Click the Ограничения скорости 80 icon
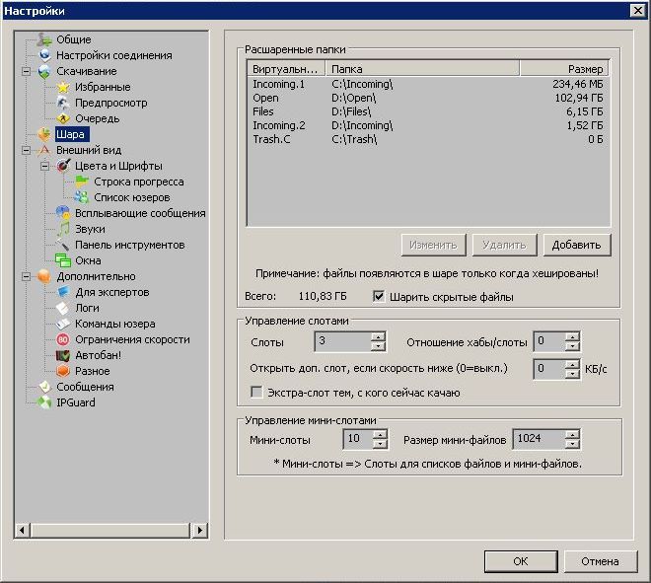Screen dimensions: 651x583 point(63,339)
